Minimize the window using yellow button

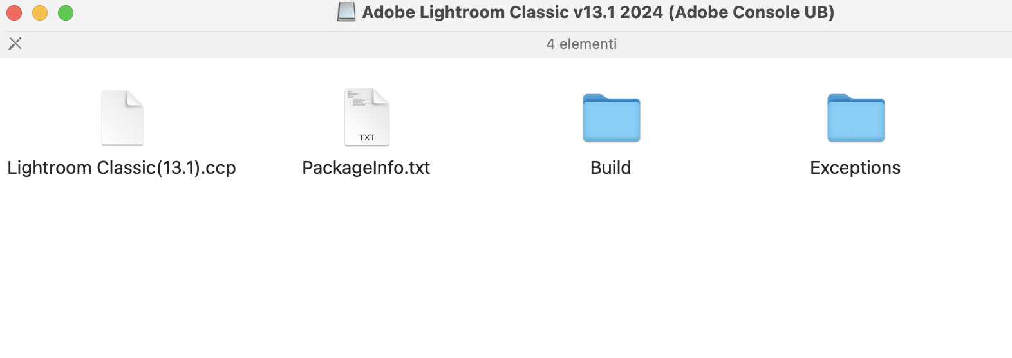pyautogui.click(x=40, y=13)
